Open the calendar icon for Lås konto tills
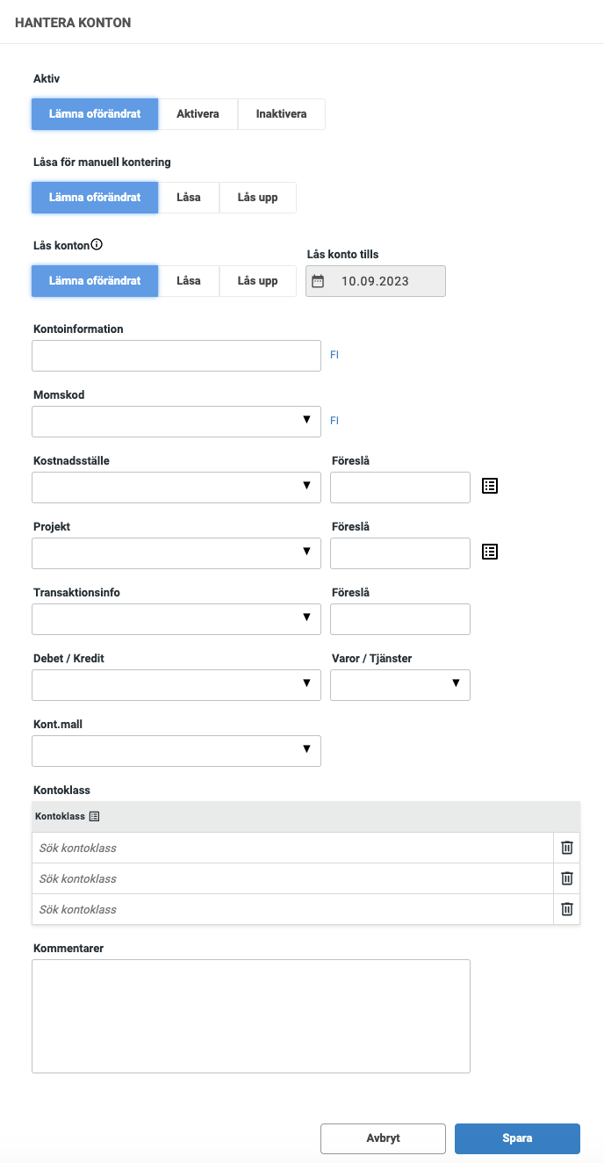The width and height of the screenshot is (604, 1163). 318,281
